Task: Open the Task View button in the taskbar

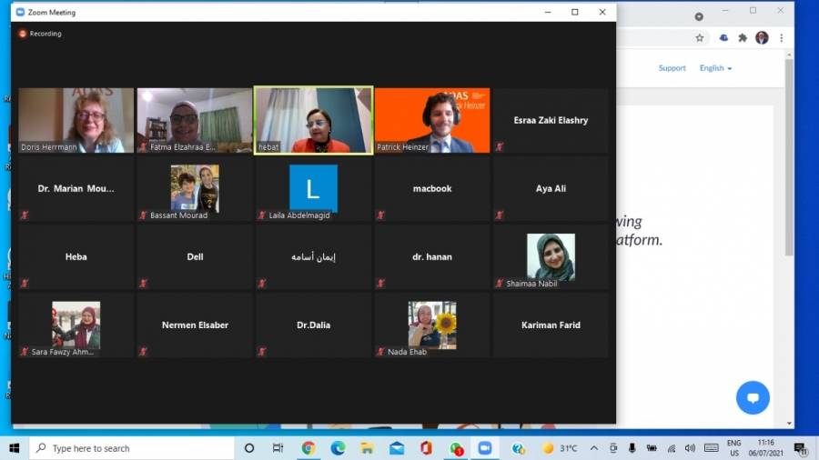Action: point(278,448)
